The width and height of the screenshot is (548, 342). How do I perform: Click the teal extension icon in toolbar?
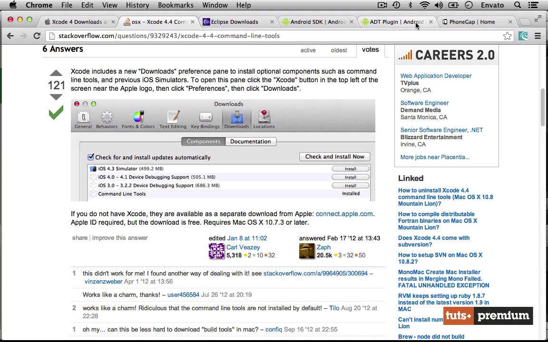tap(523, 36)
